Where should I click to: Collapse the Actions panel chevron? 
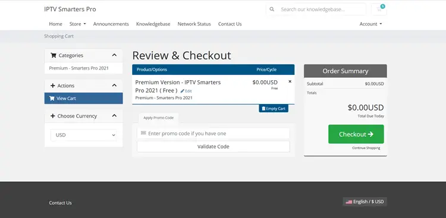(114, 86)
